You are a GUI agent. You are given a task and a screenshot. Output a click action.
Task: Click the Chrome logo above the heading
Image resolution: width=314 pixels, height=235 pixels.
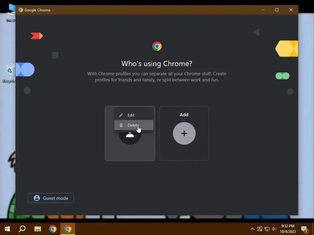pyautogui.click(x=157, y=47)
